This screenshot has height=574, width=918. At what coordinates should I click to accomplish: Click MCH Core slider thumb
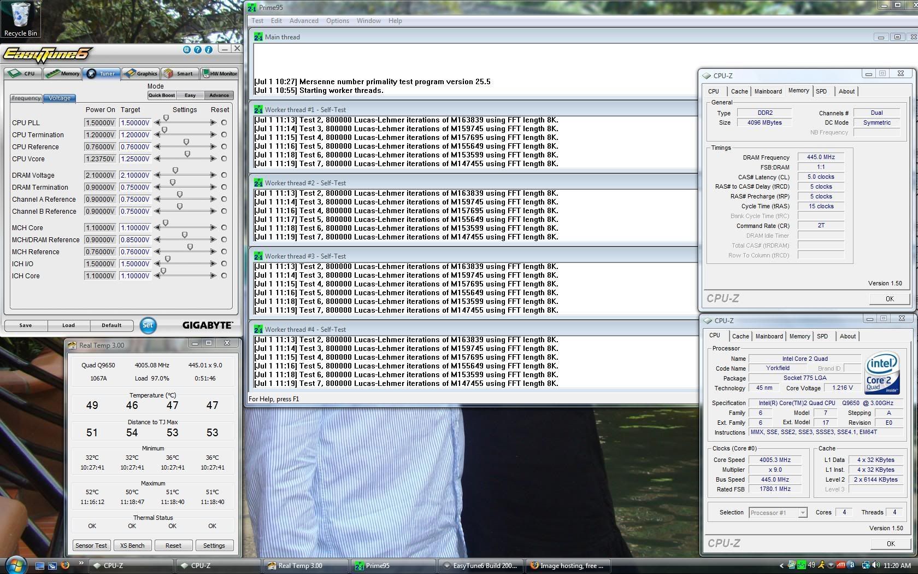pos(166,223)
